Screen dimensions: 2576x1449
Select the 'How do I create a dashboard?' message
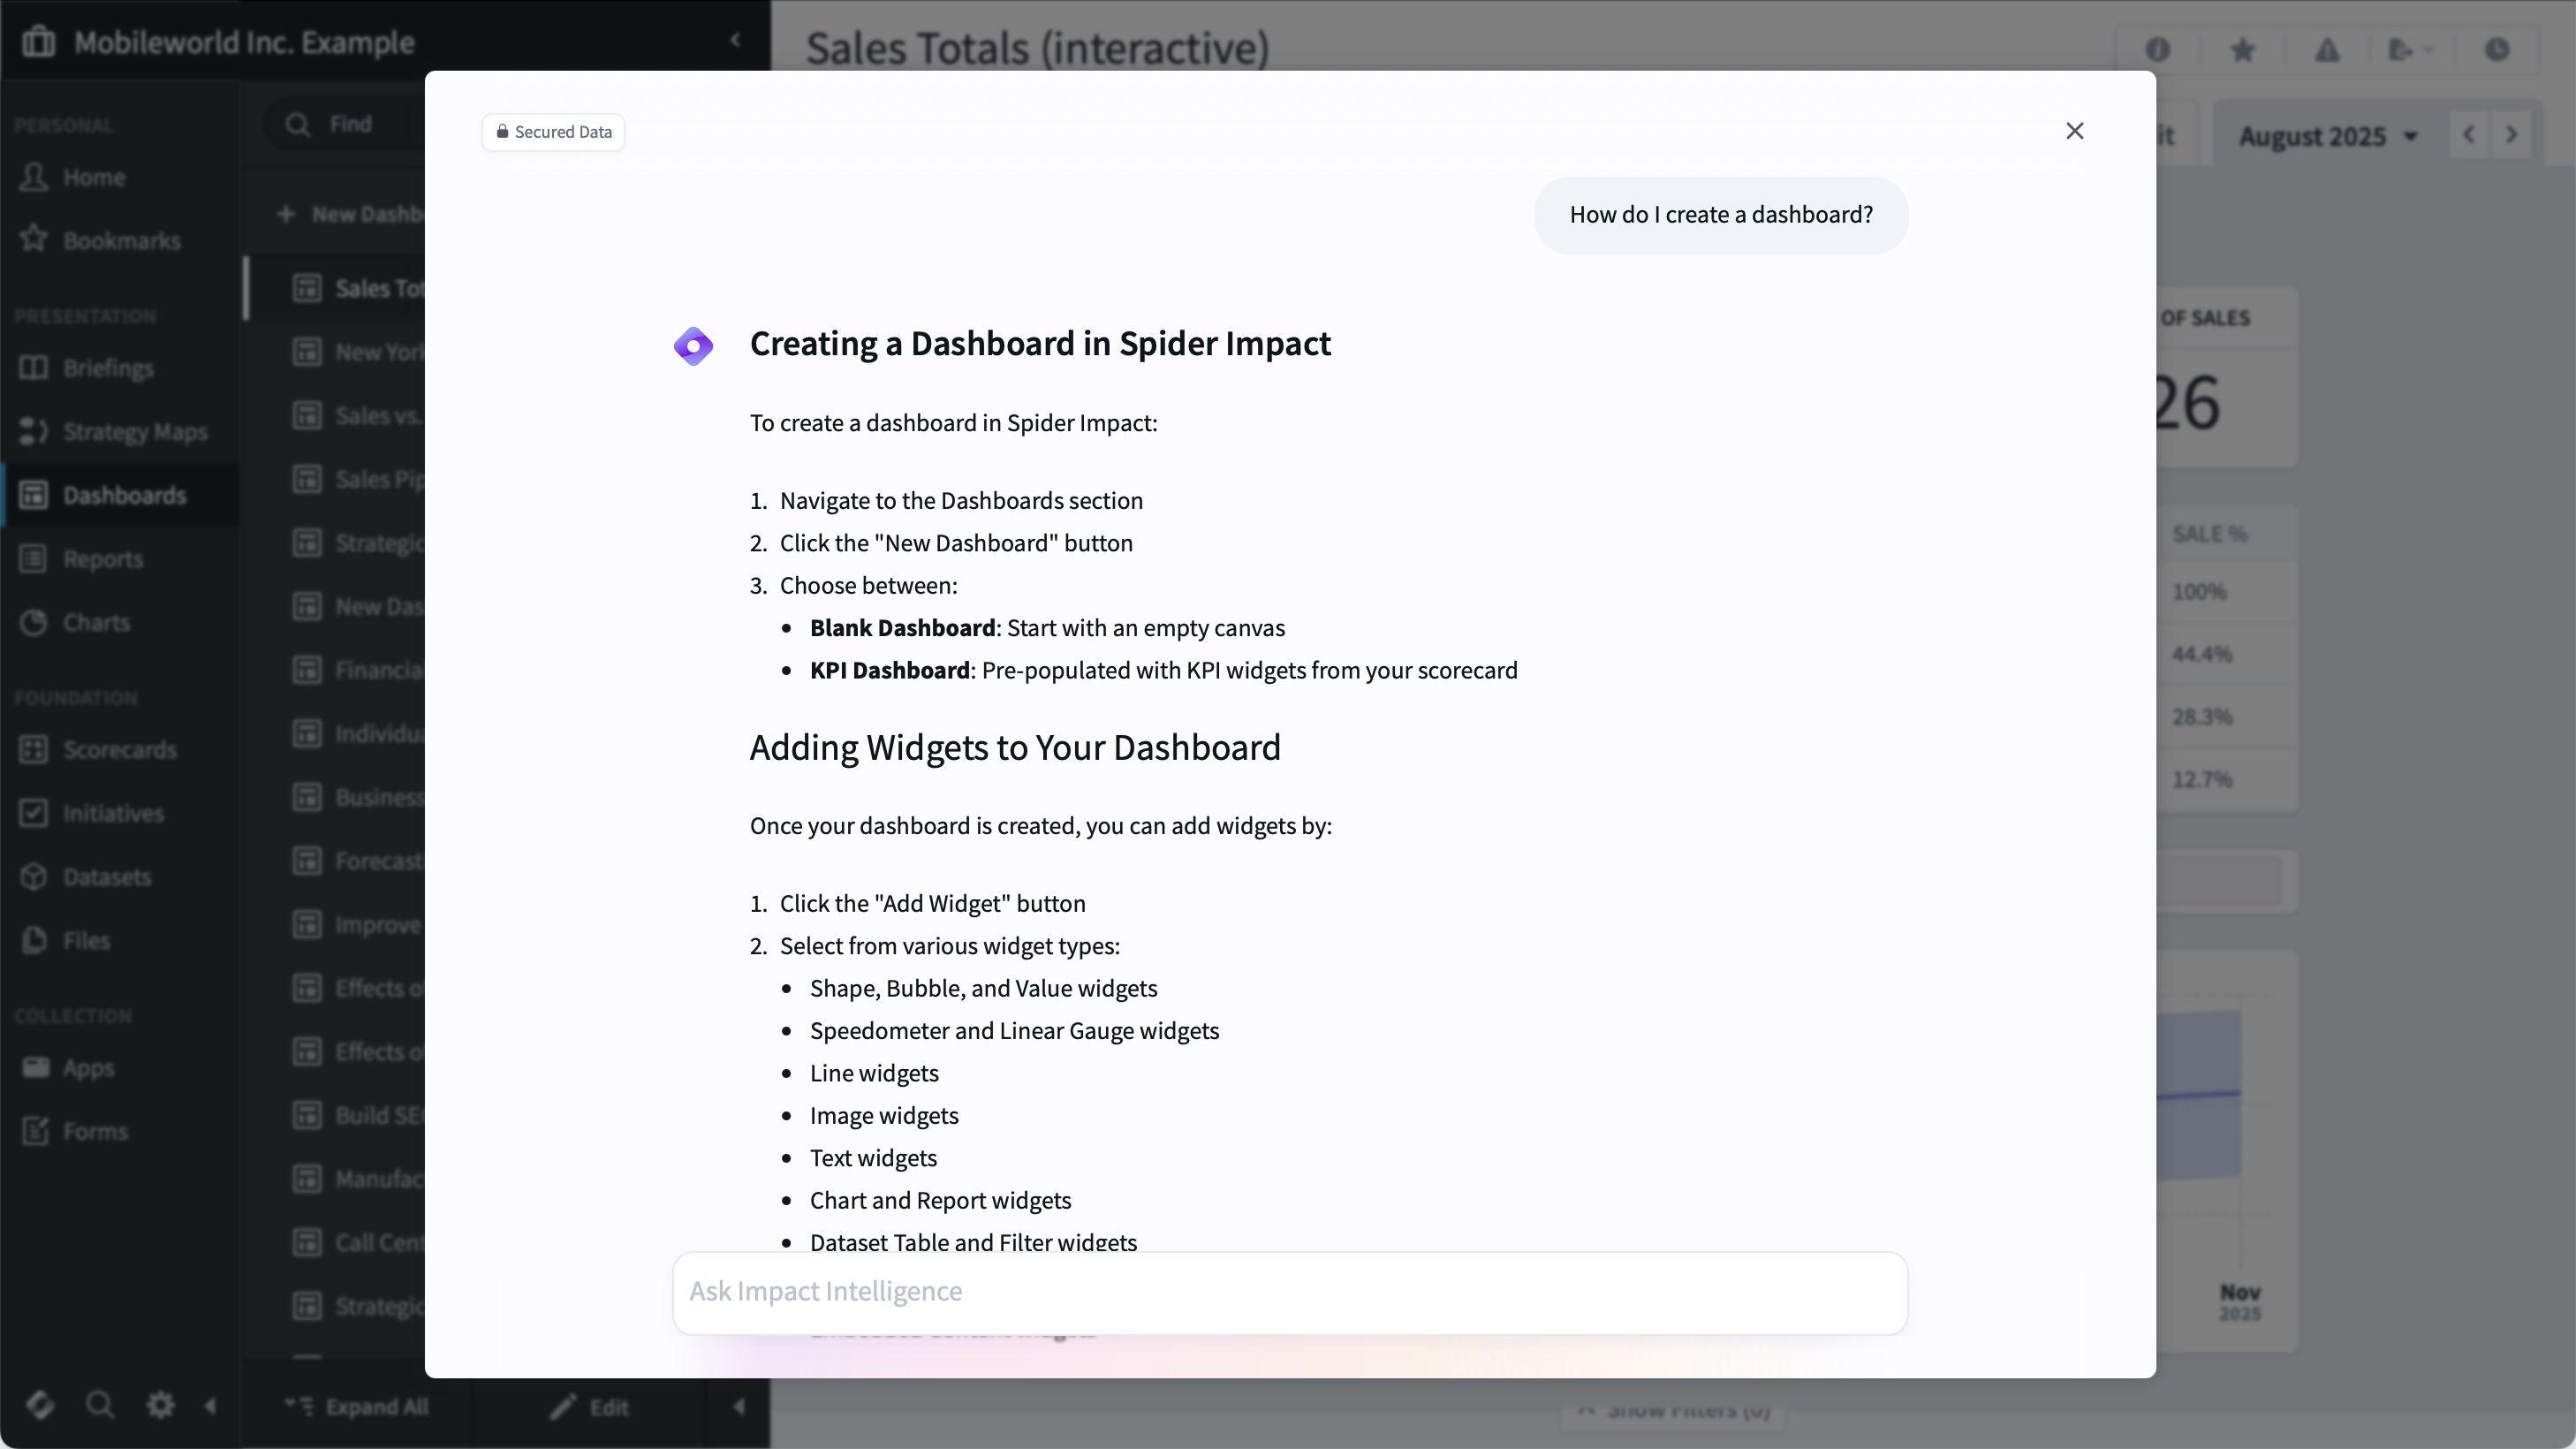pyautogui.click(x=1721, y=215)
